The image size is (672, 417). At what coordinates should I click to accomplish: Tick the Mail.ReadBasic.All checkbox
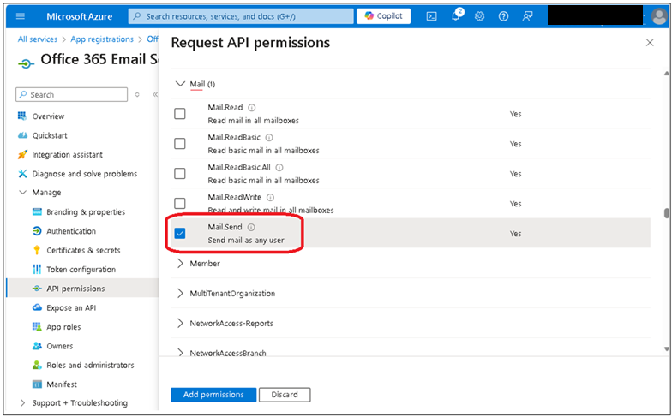[180, 173]
